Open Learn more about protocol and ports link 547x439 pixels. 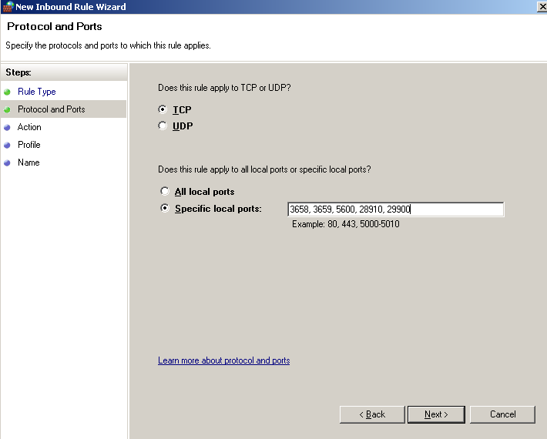tap(224, 360)
